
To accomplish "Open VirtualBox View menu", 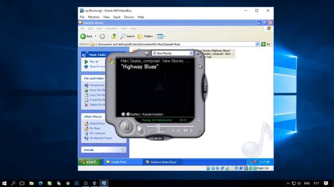I will coord(106,17).
